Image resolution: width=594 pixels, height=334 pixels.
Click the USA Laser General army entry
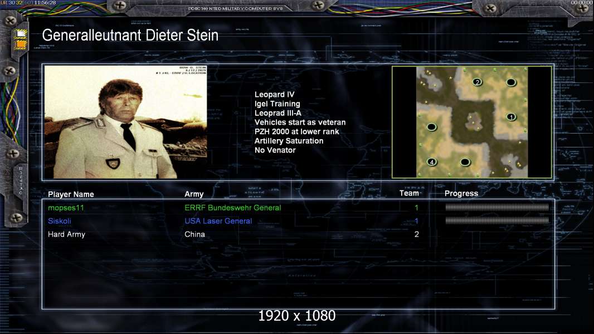pos(218,221)
